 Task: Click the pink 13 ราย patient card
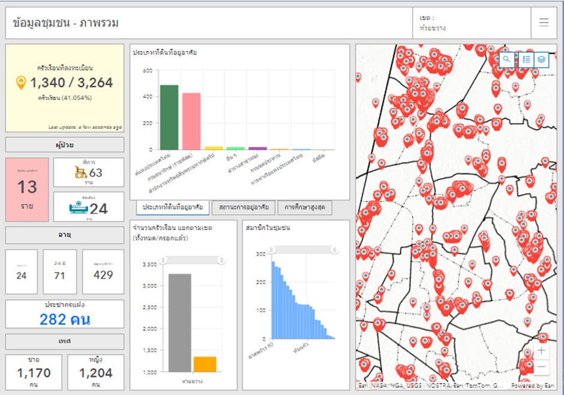point(27,190)
